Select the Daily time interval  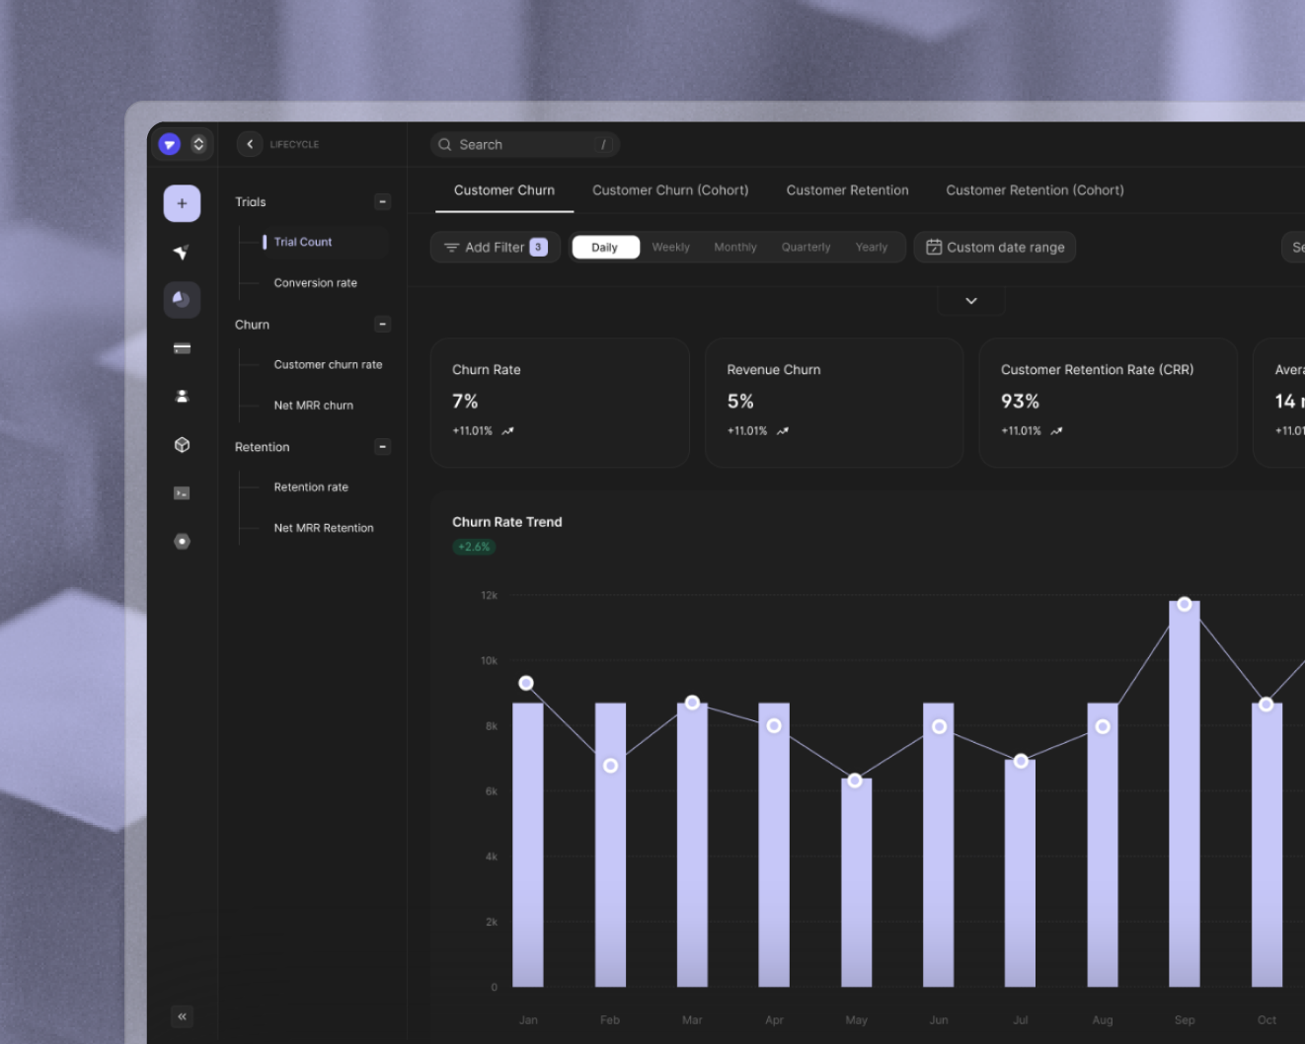[x=604, y=248]
